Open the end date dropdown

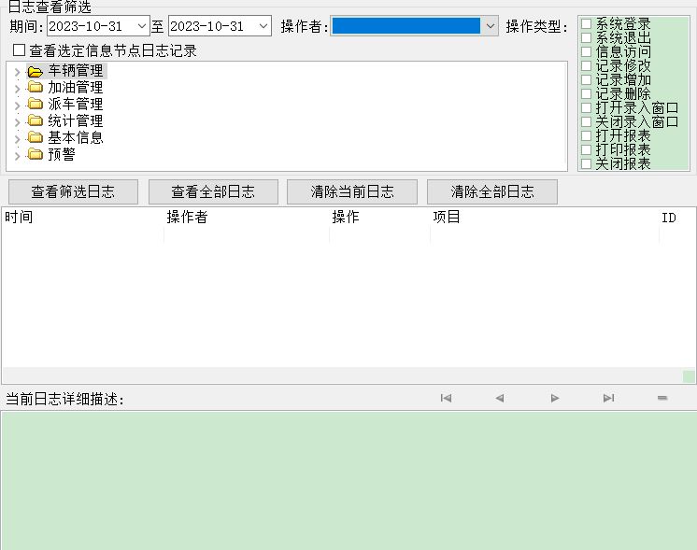tap(263, 26)
